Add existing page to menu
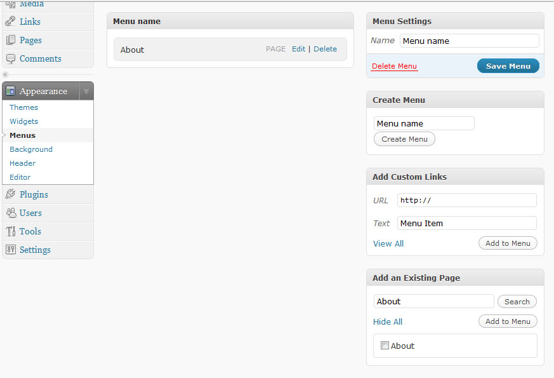Screen dimensions: 554x378 pos(508,321)
